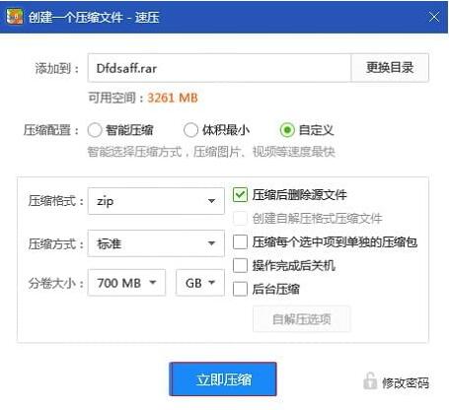Screen dimensions: 449x410
Task: Enable 后台压缩 checkbox
Action: point(240,289)
